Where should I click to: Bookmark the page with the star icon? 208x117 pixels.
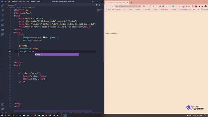[140, 6]
